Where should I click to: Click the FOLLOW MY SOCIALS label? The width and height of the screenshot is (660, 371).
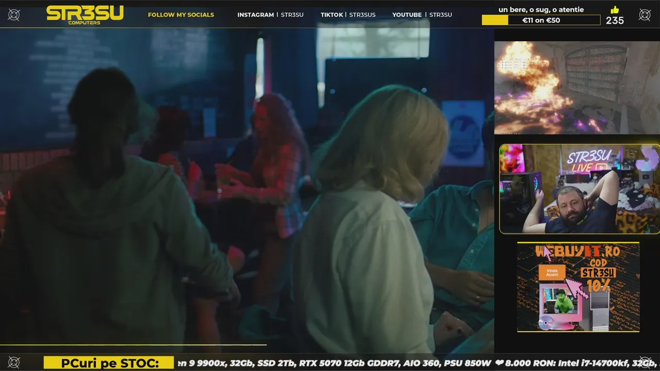click(x=181, y=14)
